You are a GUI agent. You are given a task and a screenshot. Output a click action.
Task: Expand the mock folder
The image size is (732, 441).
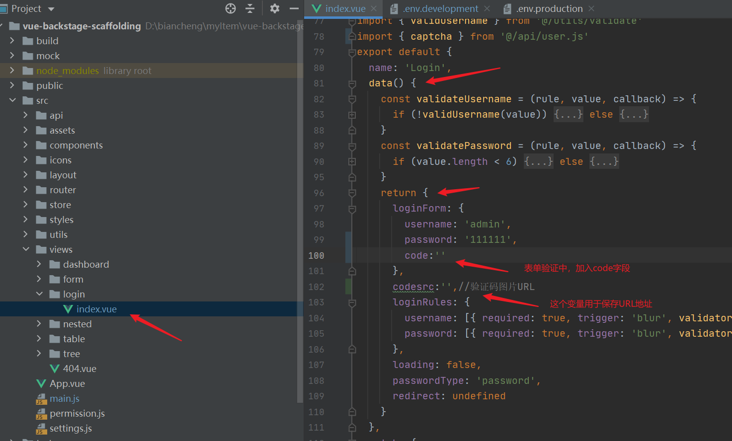[12, 56]
